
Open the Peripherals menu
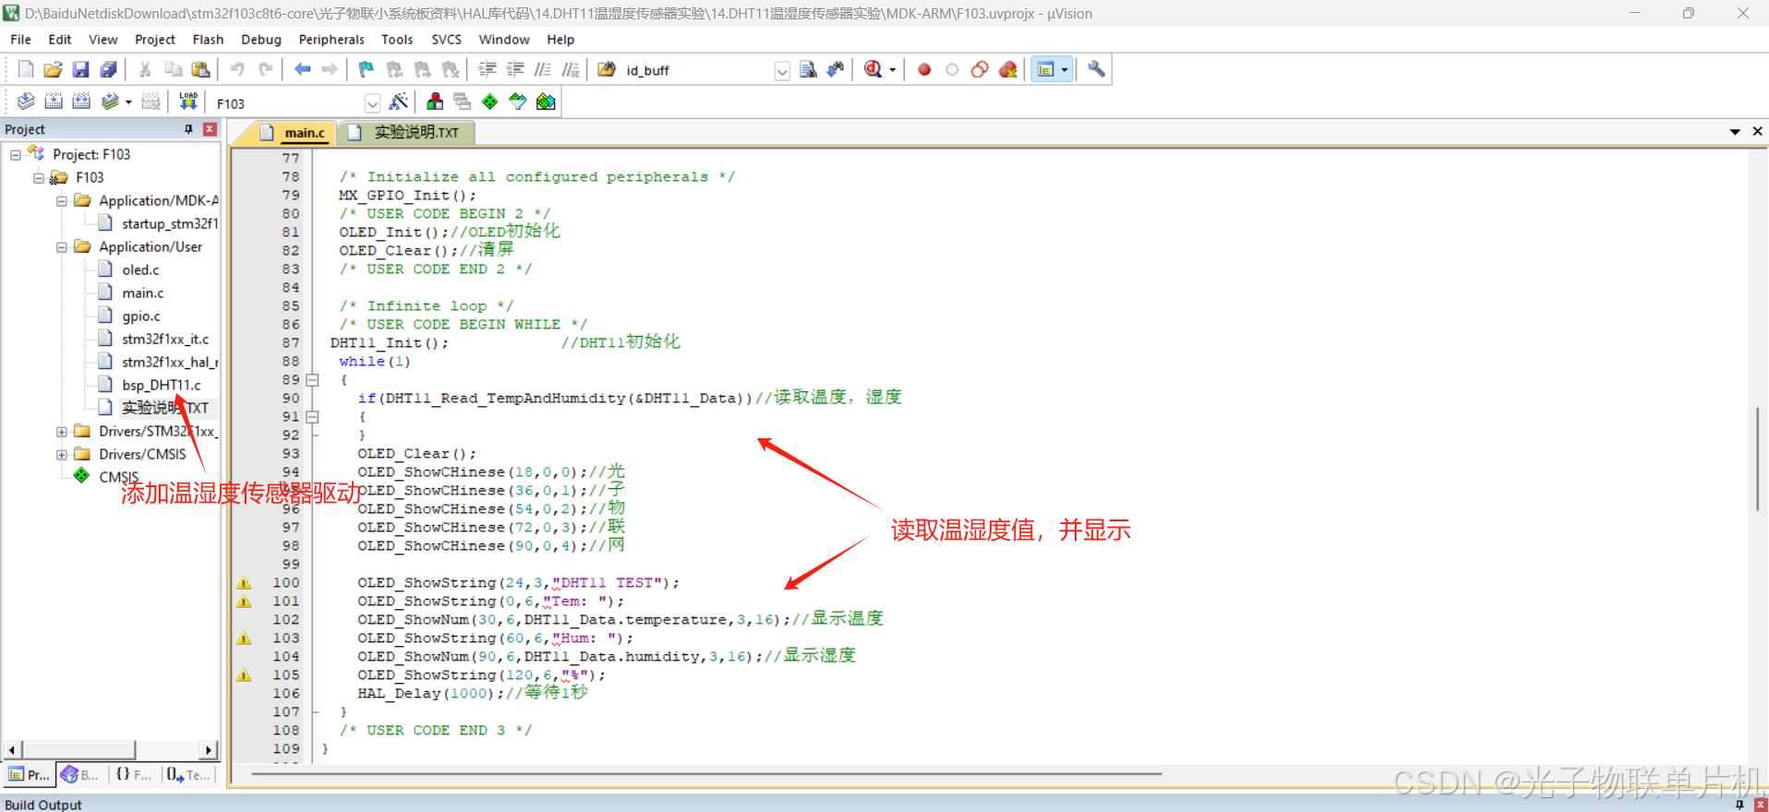[331, 40]
